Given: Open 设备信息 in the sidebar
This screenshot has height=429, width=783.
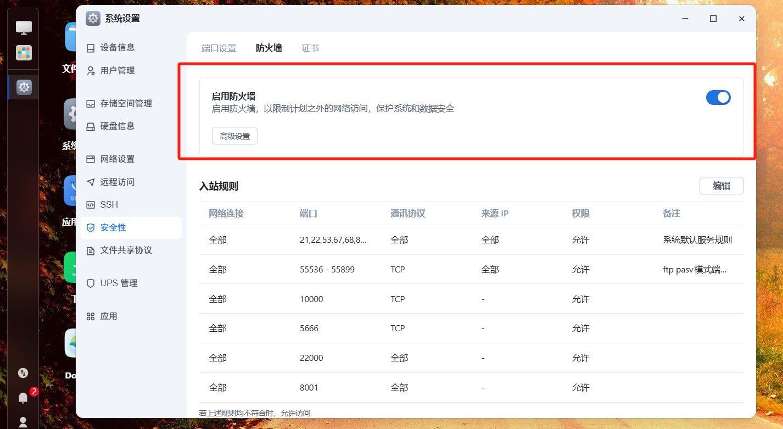Looking at the screenshot, I should click(x=131, y=48).
